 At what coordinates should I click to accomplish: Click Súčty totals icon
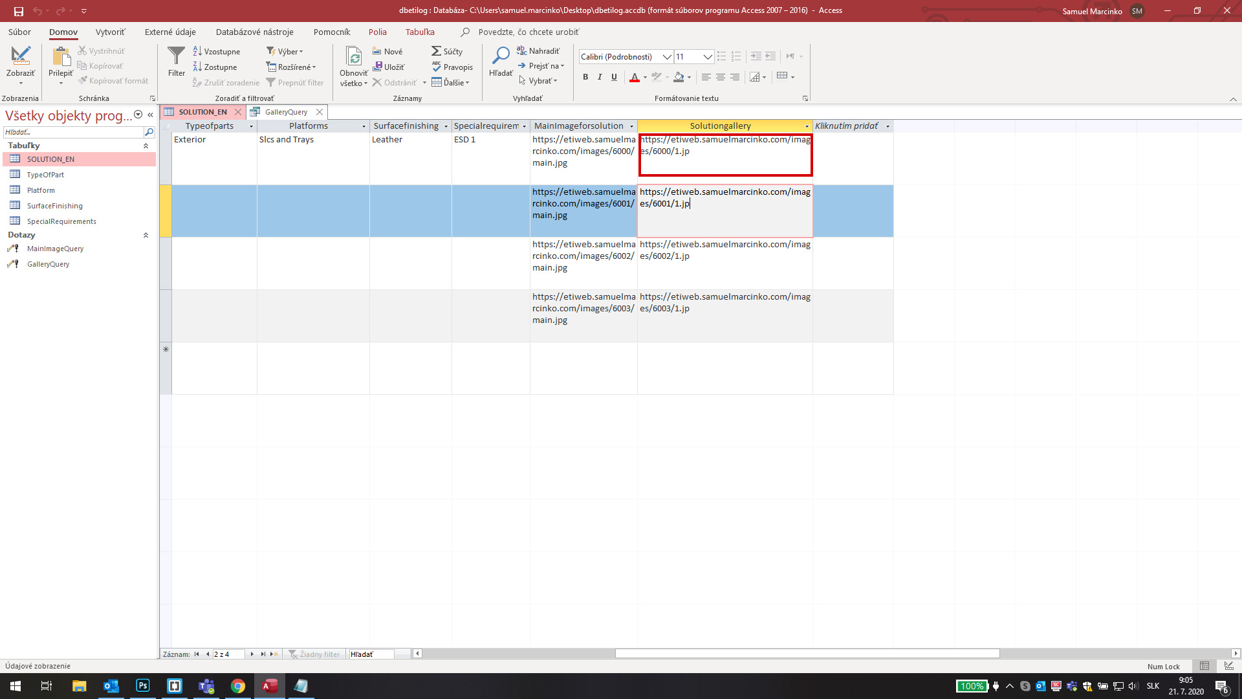coord(437,51)
